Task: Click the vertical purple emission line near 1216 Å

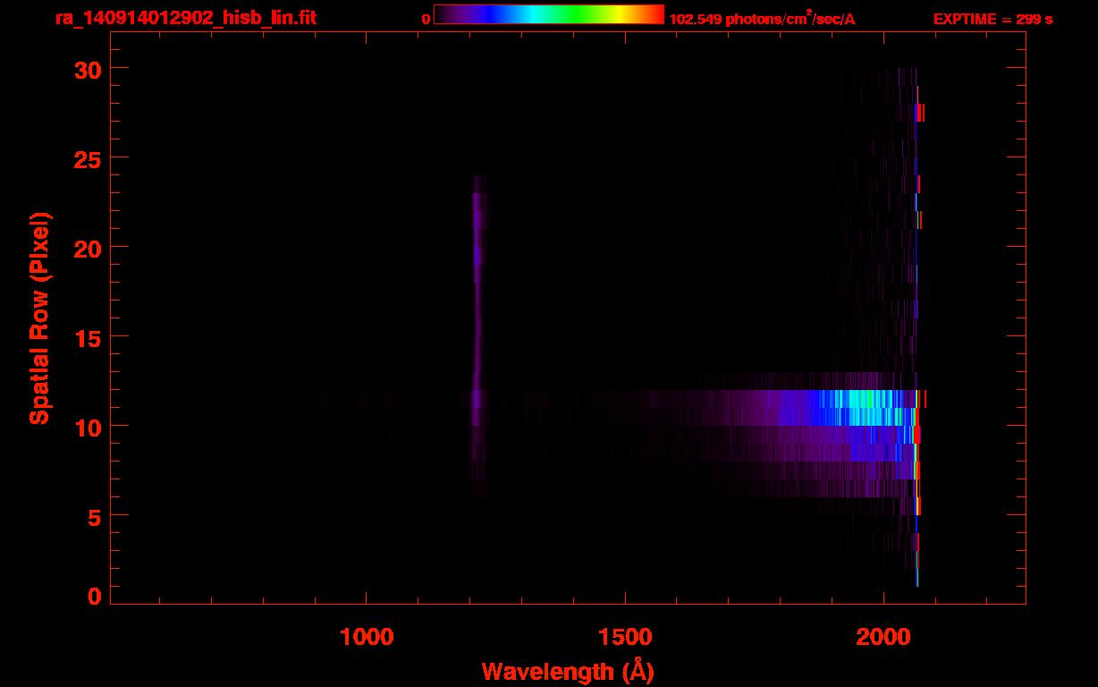Action: tap(477, 335)
